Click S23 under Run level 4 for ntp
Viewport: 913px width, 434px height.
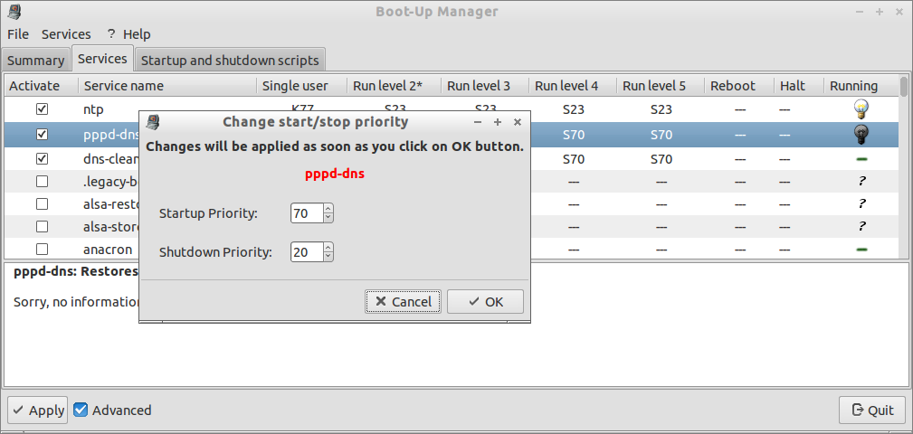[574, 108]
